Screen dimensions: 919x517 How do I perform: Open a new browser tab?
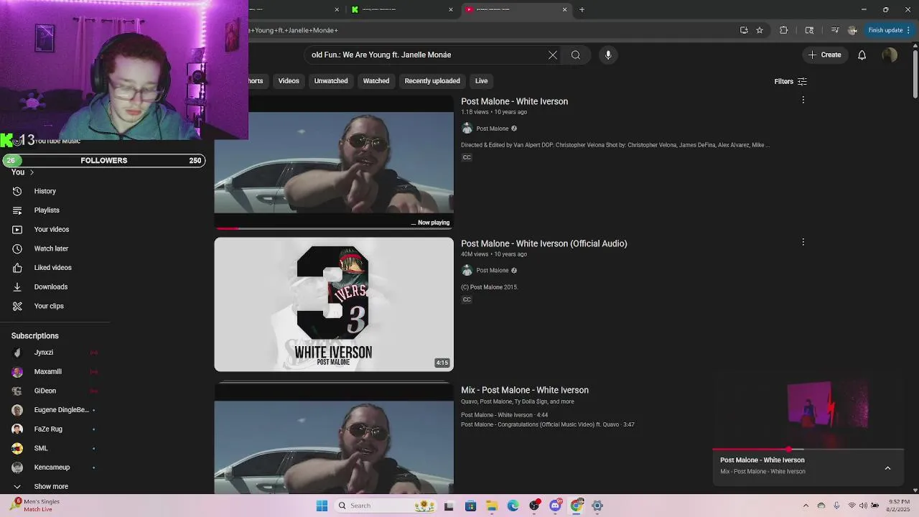[x=582, y=9]
